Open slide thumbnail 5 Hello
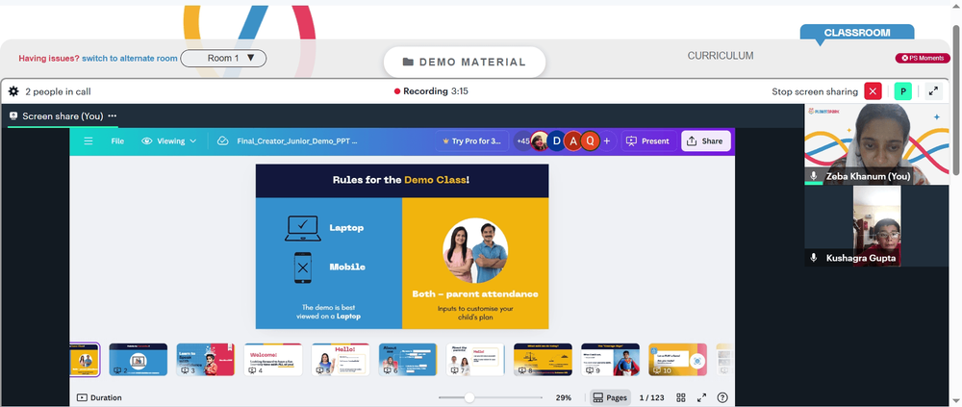Screen dimensions: 962x407 point(341,360)
